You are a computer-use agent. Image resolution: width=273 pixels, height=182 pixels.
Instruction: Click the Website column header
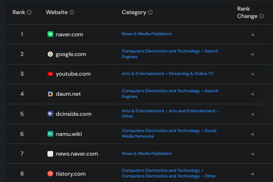[57, 12]
